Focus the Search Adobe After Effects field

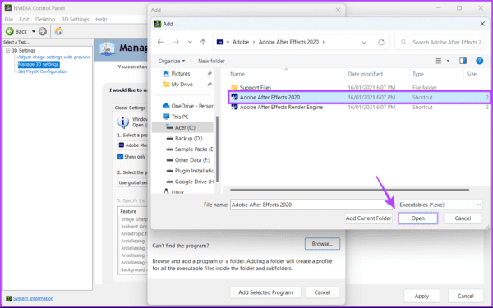(x=440, y=42)
